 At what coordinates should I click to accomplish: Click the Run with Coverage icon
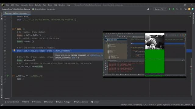(x=177, y=9)
